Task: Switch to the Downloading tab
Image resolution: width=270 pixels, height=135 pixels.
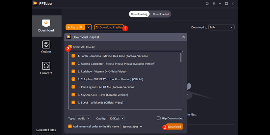Action: click(139, 14)
